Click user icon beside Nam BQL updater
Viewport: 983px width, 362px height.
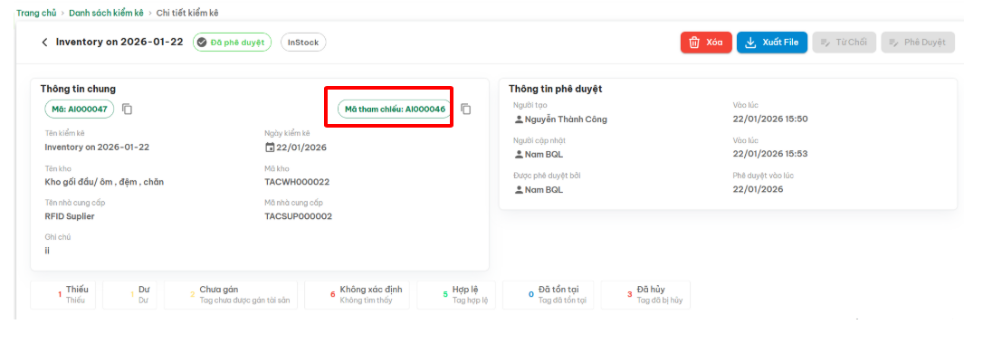[519, 155]
